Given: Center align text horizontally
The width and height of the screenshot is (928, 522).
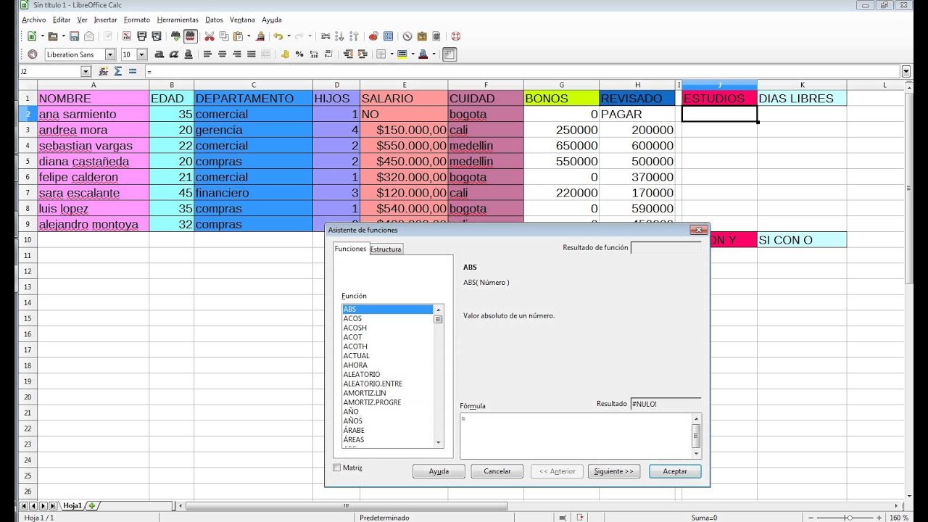Looking at the screenshot, I should click(223, 54).
